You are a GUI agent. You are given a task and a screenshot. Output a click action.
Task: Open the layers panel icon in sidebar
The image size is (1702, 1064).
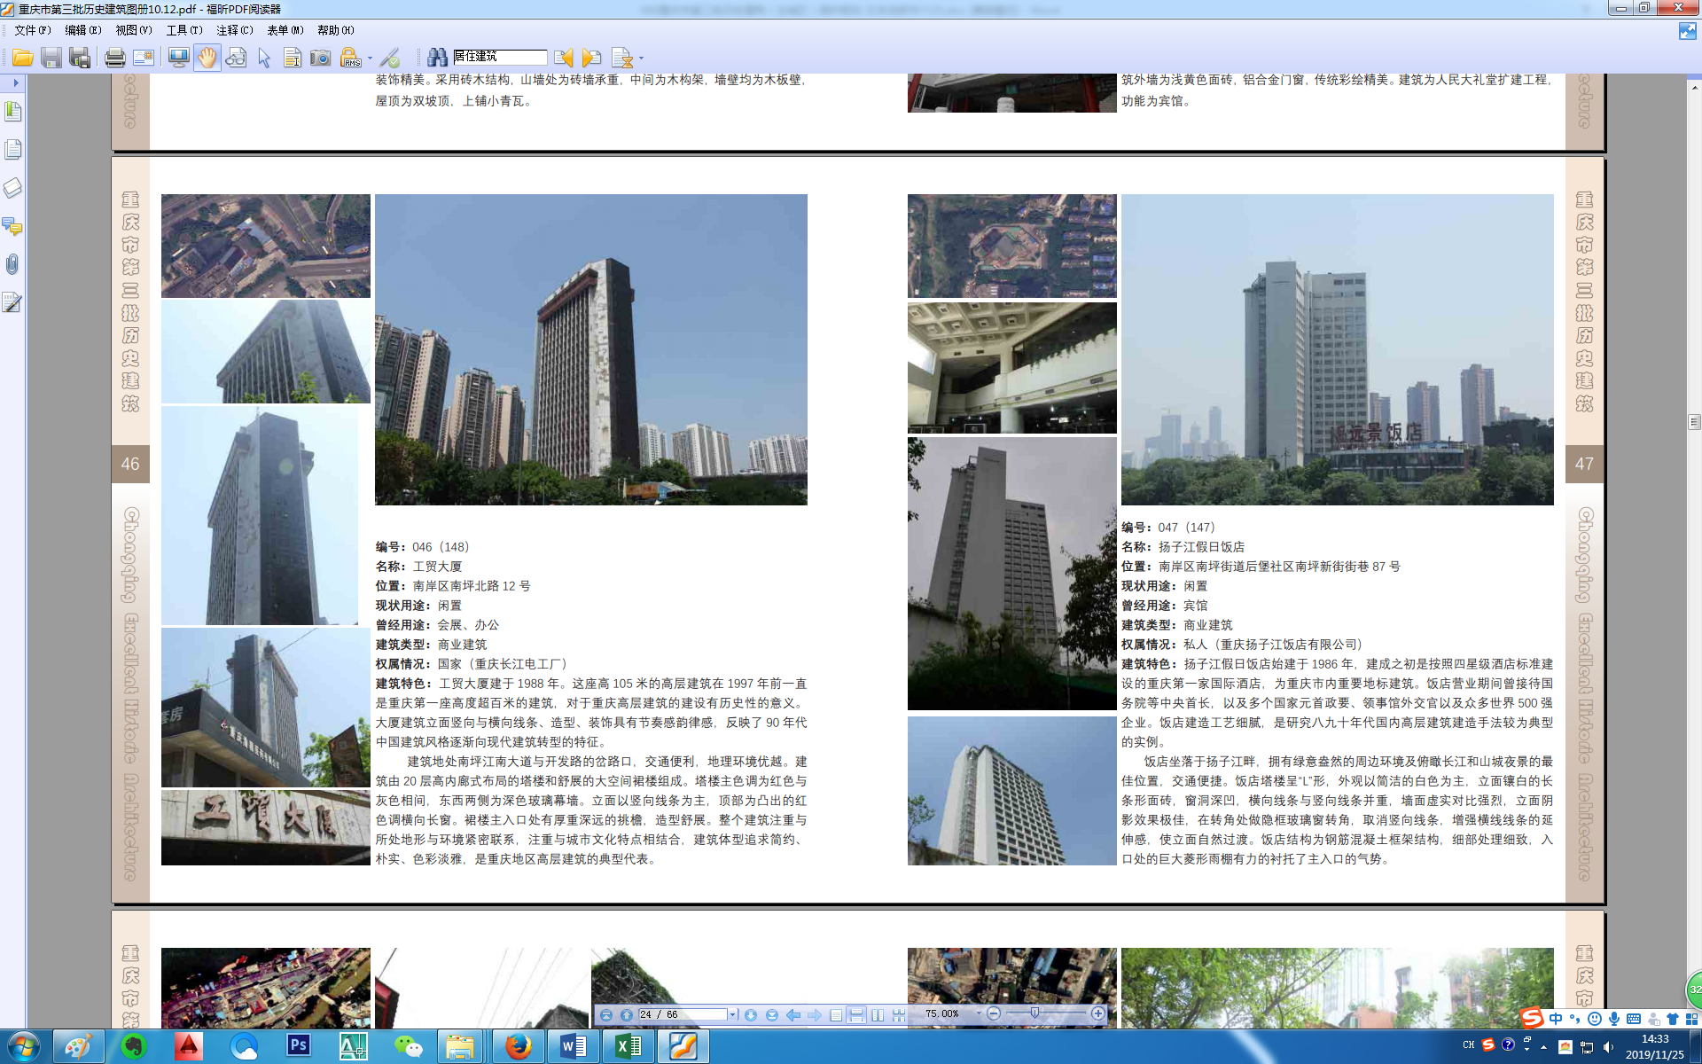coord(12,188)
